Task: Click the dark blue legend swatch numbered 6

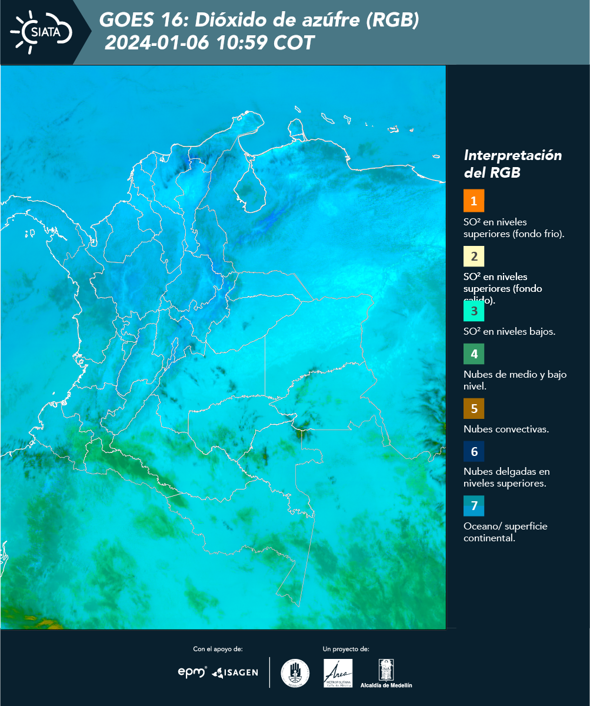Action: pos(474,451)
